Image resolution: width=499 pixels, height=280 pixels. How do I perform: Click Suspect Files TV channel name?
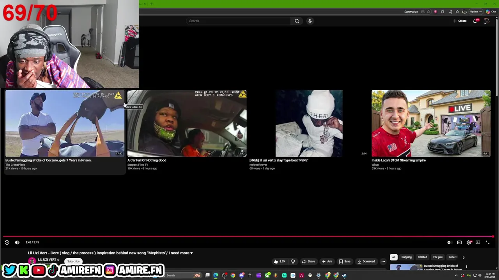[x=138, y=165]
